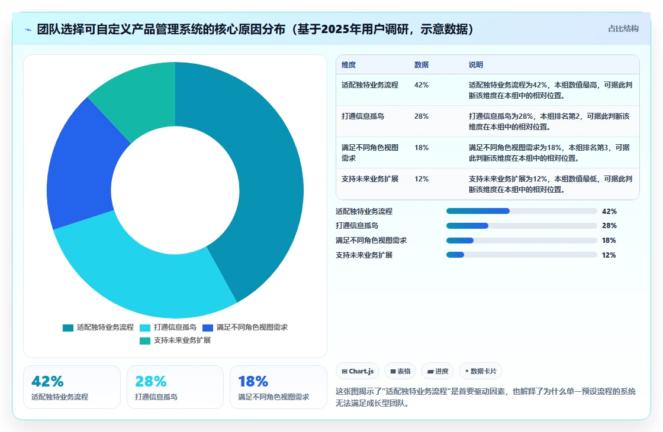Click the description mentioning 本组排名第3
This screenshot has height=432, width=663.
(549, 153)
